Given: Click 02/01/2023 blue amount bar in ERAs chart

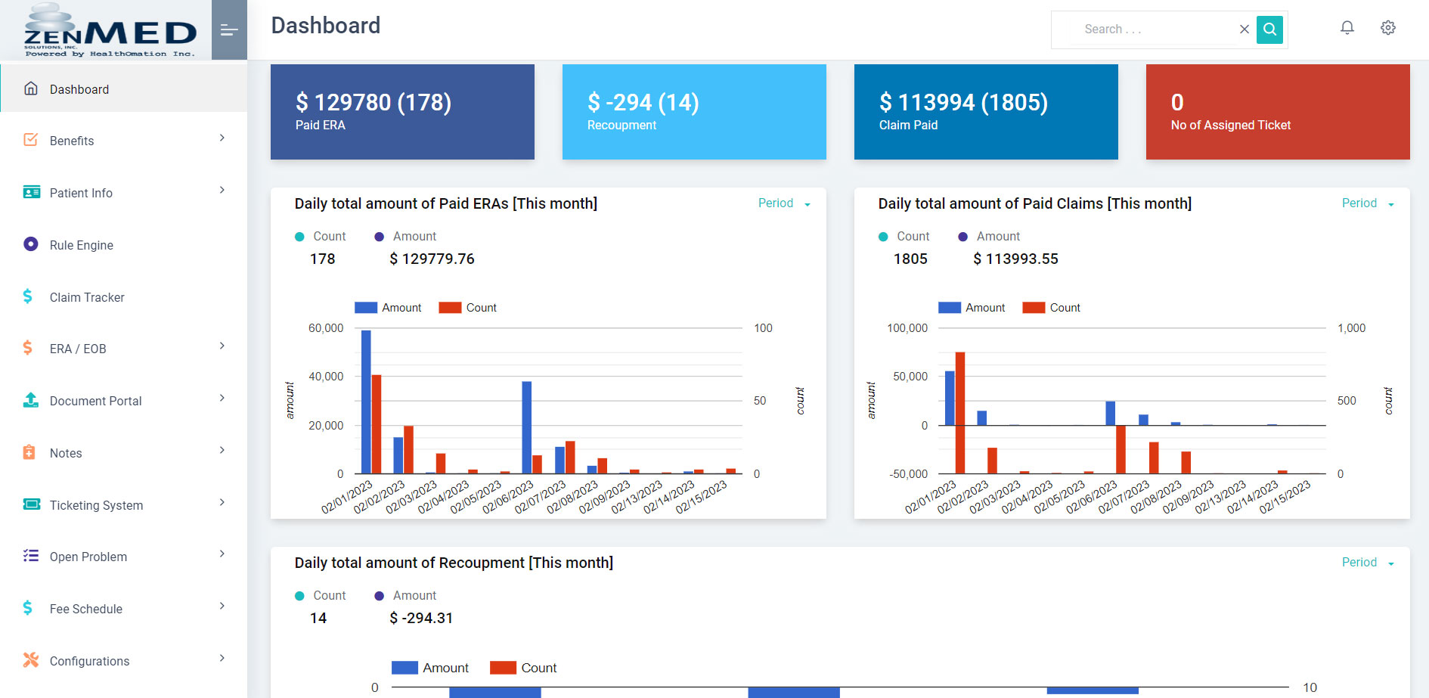Looking at the screenshot, I should [366, 402].
